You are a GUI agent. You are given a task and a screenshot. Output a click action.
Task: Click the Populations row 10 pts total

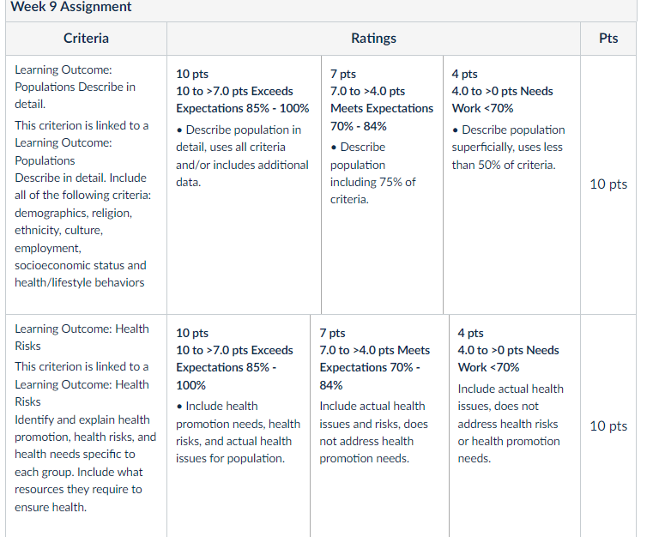(608, 184)
